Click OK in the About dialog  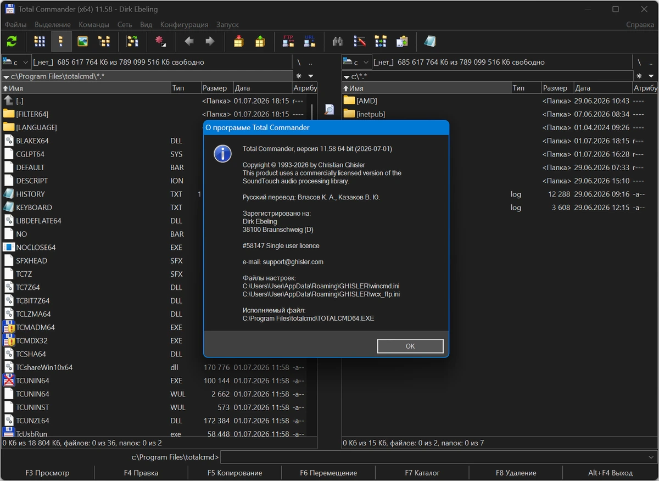click(410, 346)
